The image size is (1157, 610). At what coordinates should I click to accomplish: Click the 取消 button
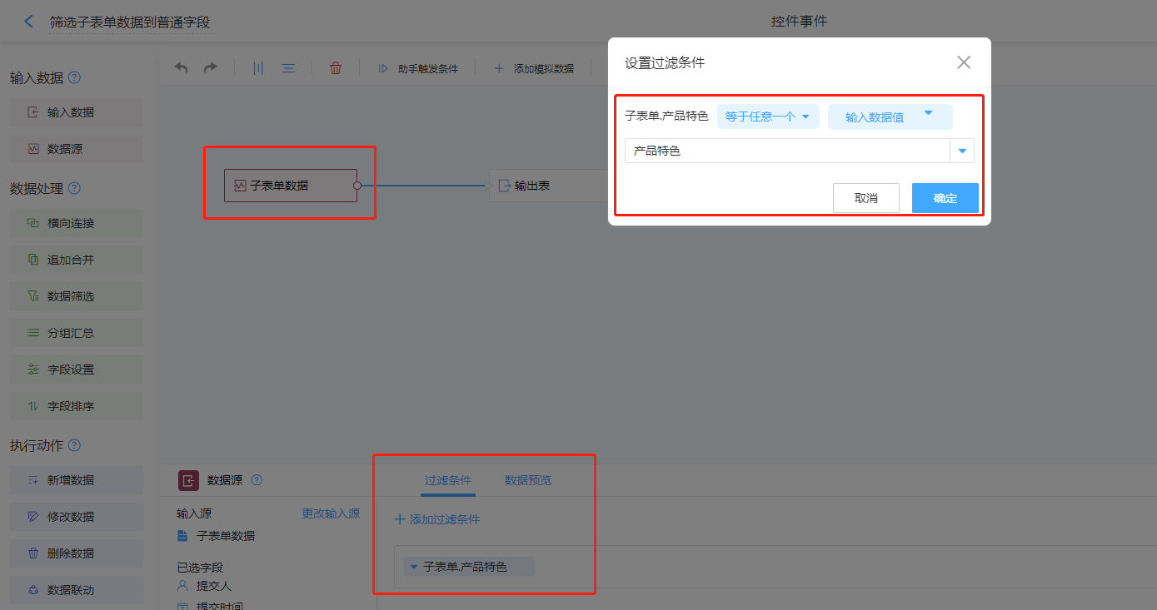865,198
